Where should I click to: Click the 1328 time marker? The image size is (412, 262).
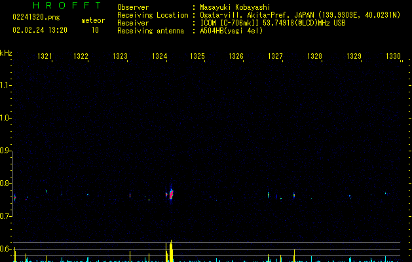pos(314,56)
